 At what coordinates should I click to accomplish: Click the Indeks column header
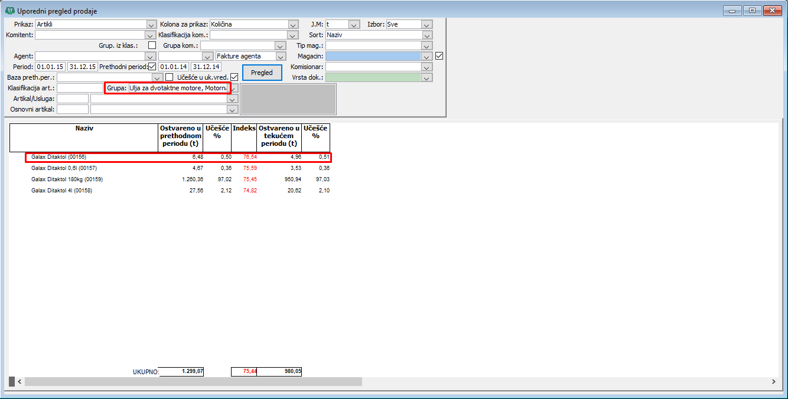click(244, 129)
